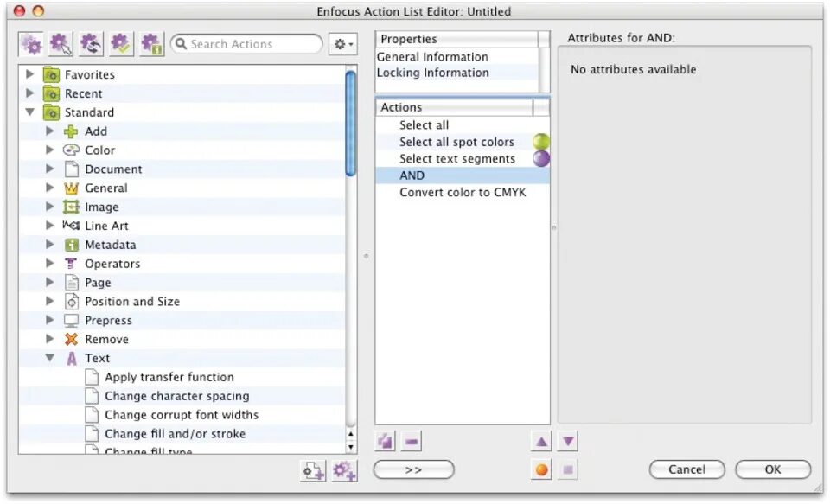This screenshot has height=504, width=830.
Task: Click the action tree vertical scrollbar thumb
Action: point(350,123)
